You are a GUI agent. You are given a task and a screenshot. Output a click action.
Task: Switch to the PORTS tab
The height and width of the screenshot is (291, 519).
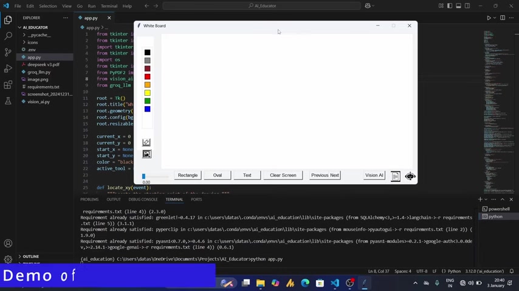(x=196, y=199)
